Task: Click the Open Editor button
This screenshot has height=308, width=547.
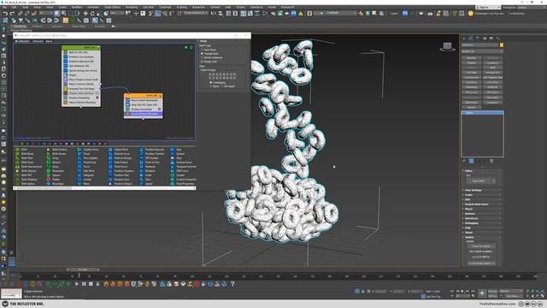Action: (479, 181)
